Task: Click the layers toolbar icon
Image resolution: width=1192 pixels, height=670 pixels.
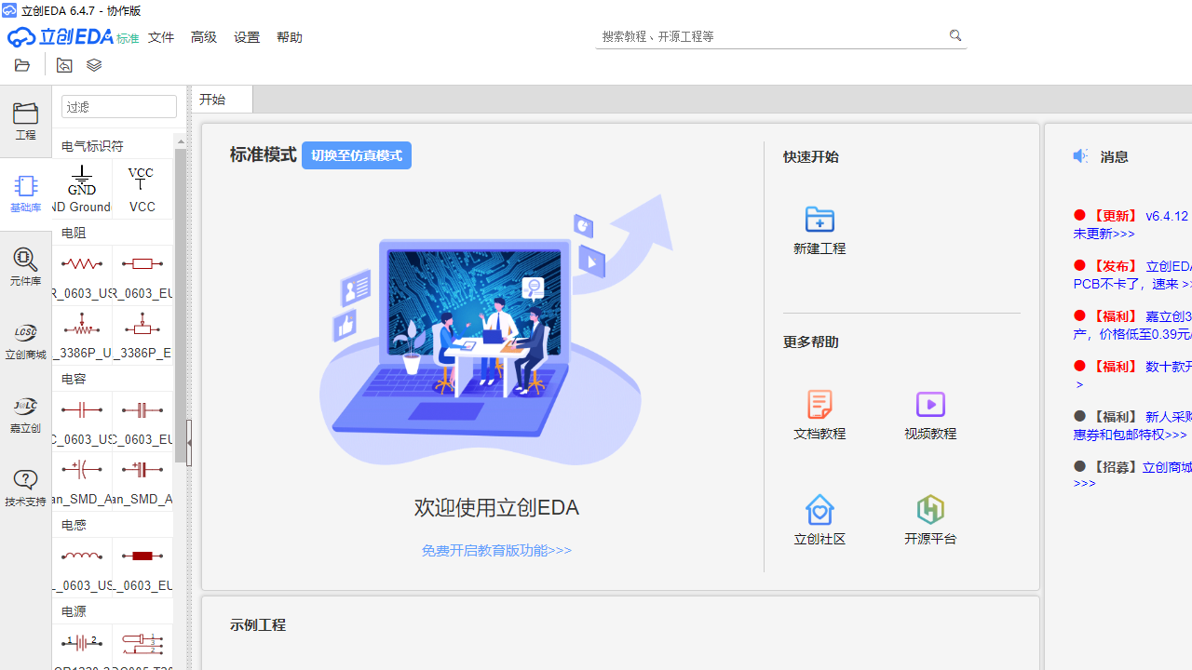Action: point(93,65)
